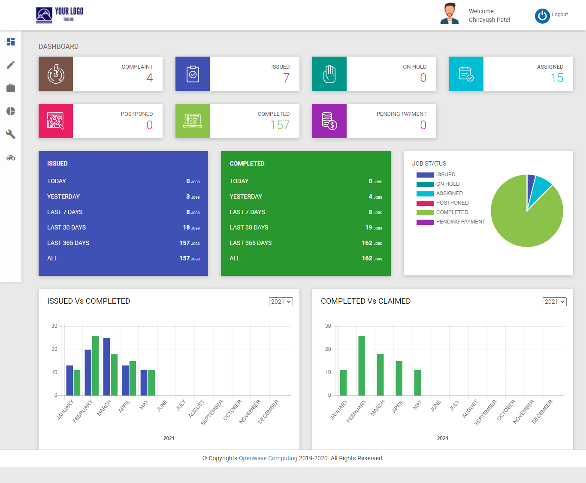Toggle POSTPONED legend swatch in Job Status
This screenshot has height=483, width=586.
click(425, 203)
